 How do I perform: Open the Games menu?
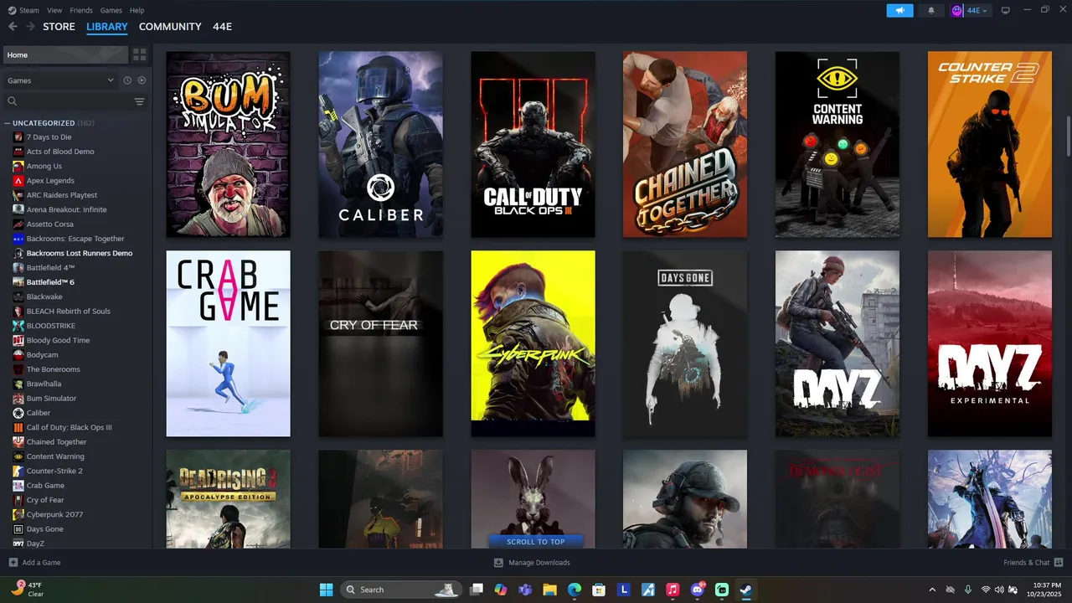point(111,10)
